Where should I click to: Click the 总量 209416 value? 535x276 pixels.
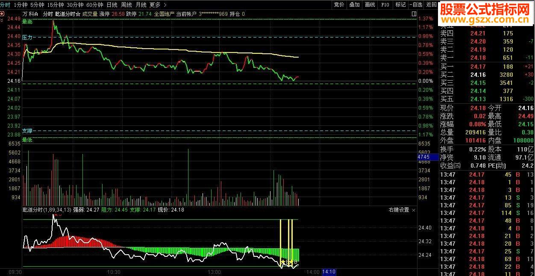point(476,132)
